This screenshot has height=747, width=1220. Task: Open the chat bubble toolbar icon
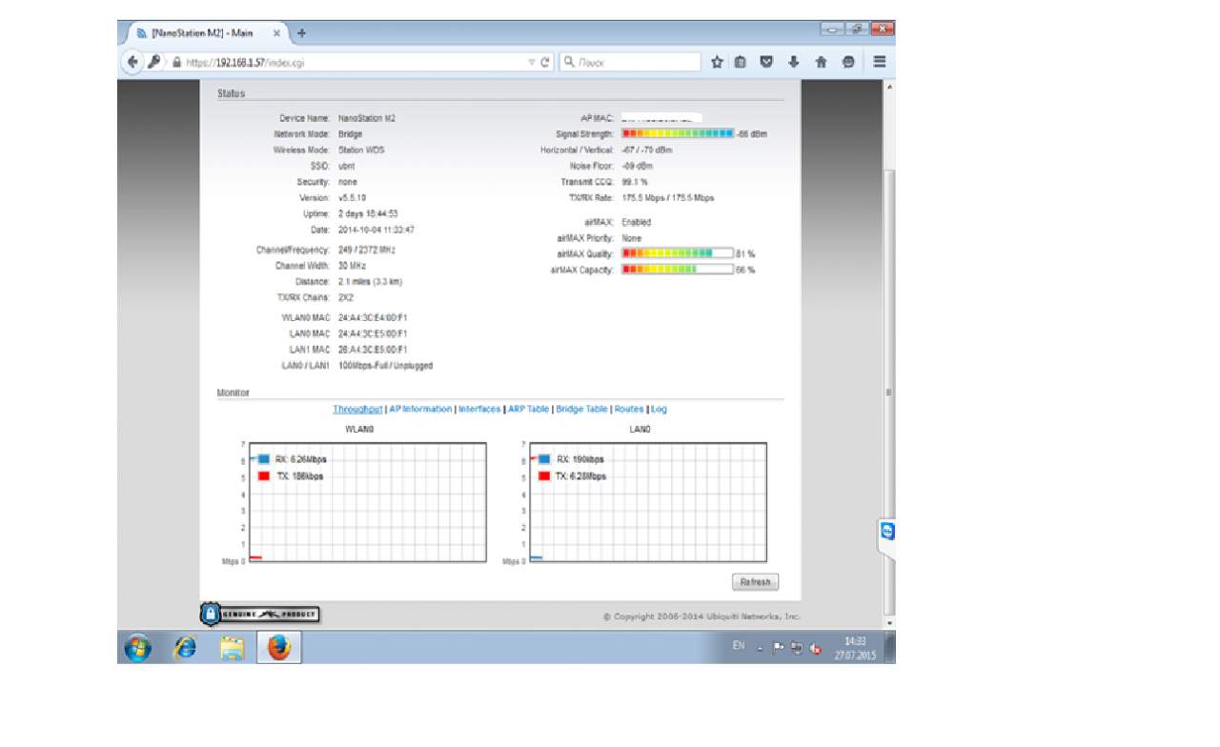point(848,62)
